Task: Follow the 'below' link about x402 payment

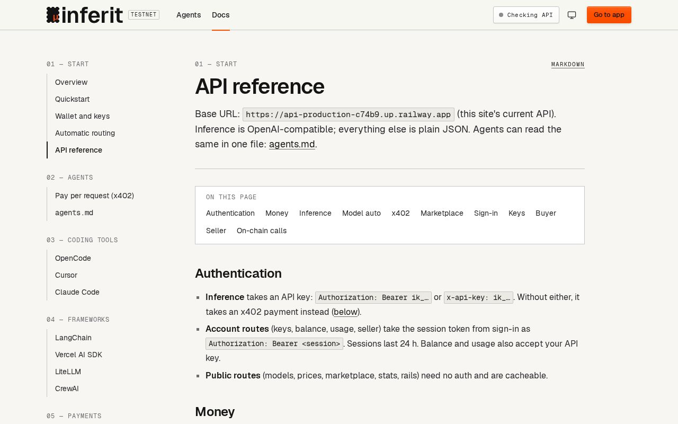Action: click(346, 312)
